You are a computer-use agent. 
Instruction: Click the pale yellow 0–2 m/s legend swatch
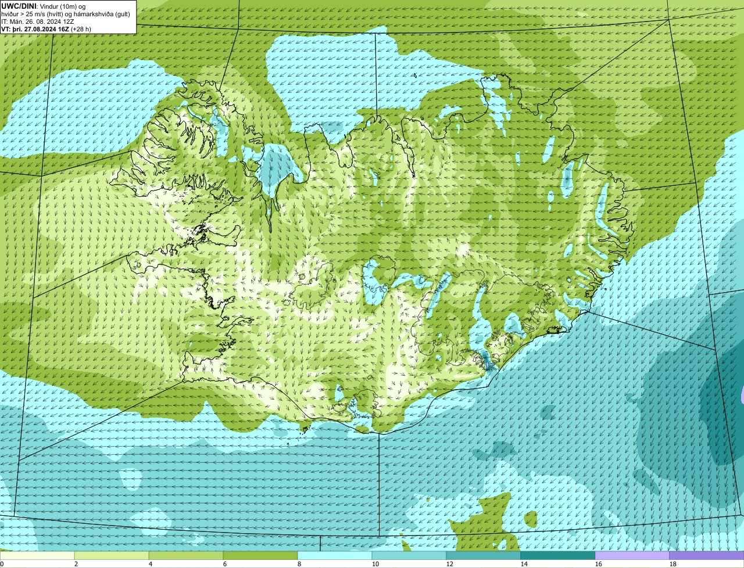click(x=37, y=556)
